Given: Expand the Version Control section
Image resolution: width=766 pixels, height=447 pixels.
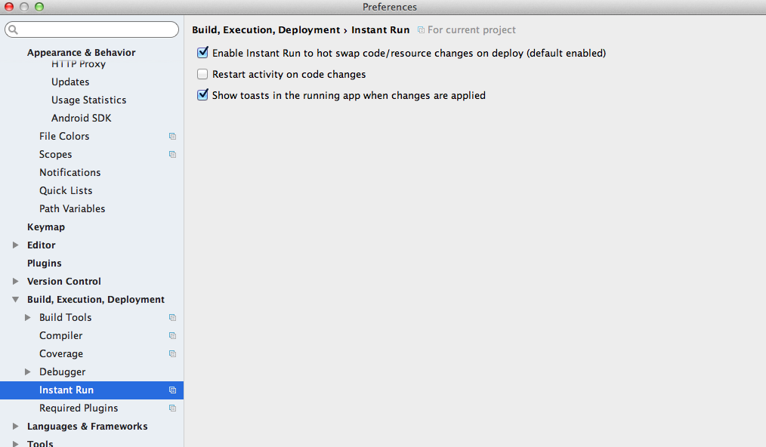Looking at the screenshot, I should [16, 282].
